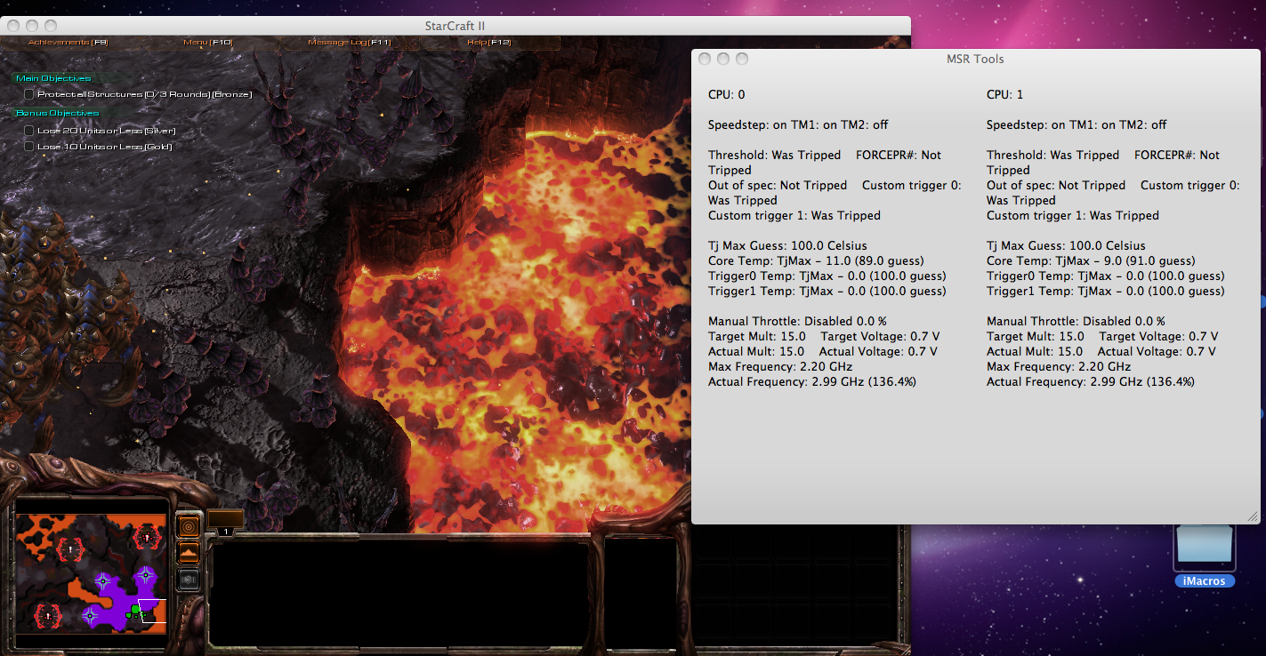Click the Speedstep line under CPU: 0

pos(798,124)
